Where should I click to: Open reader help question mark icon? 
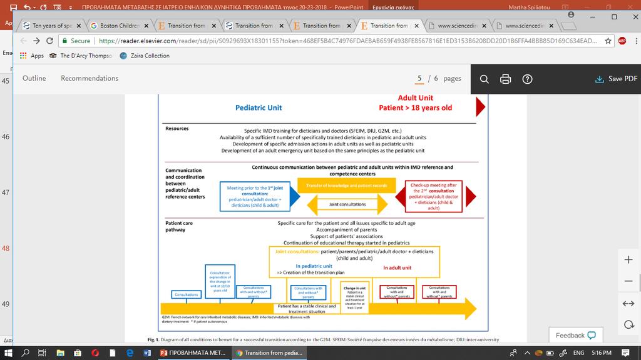pyautogui.click(x=527, y=79)
